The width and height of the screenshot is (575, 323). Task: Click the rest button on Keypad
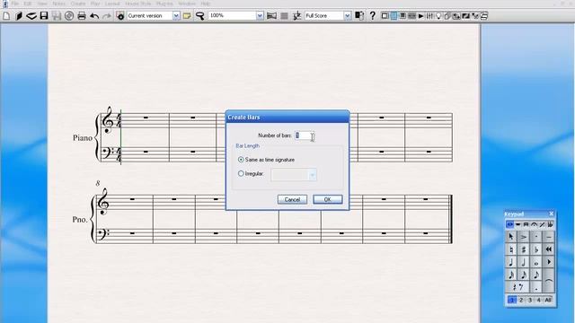(517, 287)
